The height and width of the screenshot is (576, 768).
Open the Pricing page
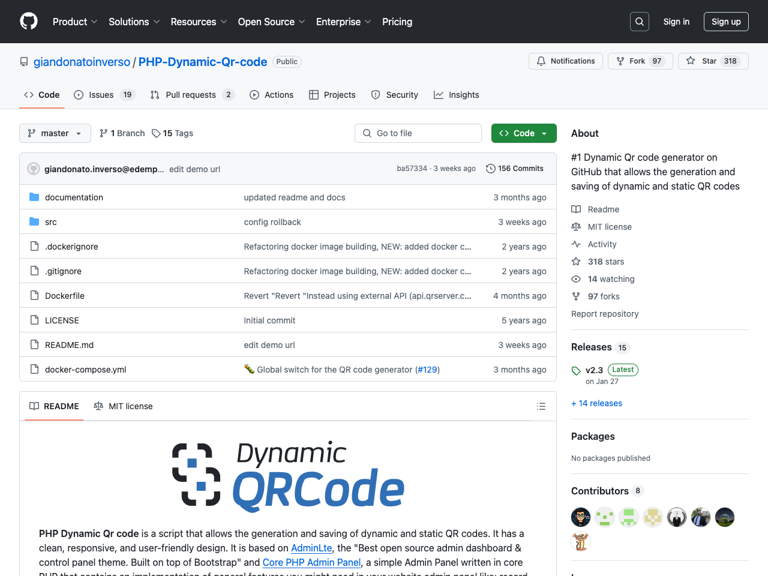pyautogui.click(x=397, y=22)
